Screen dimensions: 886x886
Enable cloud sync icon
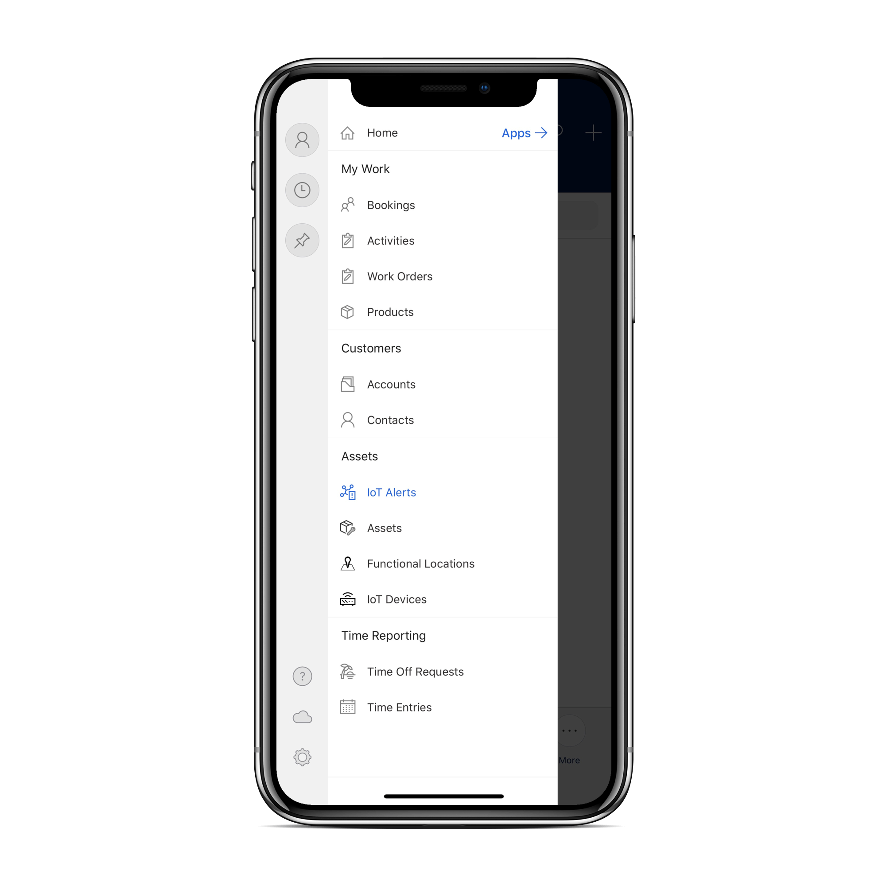pos(303,717)
